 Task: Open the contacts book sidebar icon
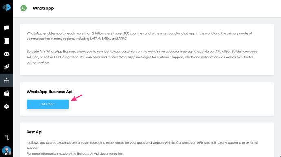[7, 41]
